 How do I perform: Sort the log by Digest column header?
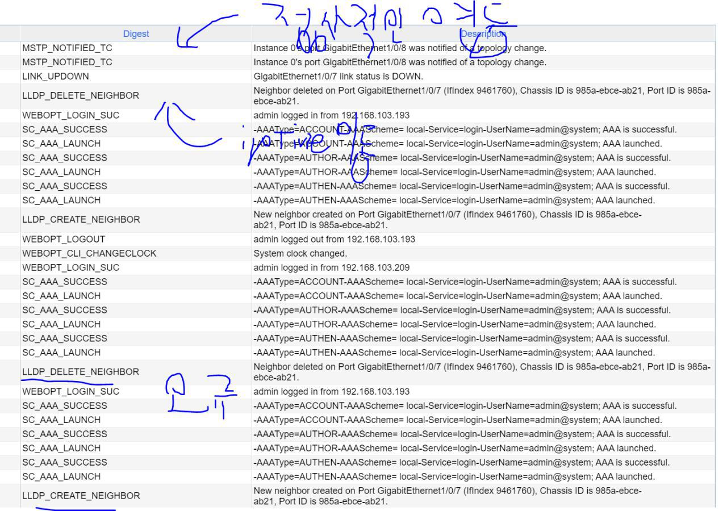(x=136, y=34)
